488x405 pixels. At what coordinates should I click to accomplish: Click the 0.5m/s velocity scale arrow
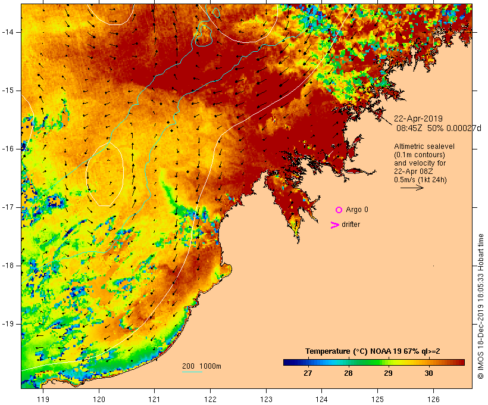pyautogui.click(x=412, y=188)
